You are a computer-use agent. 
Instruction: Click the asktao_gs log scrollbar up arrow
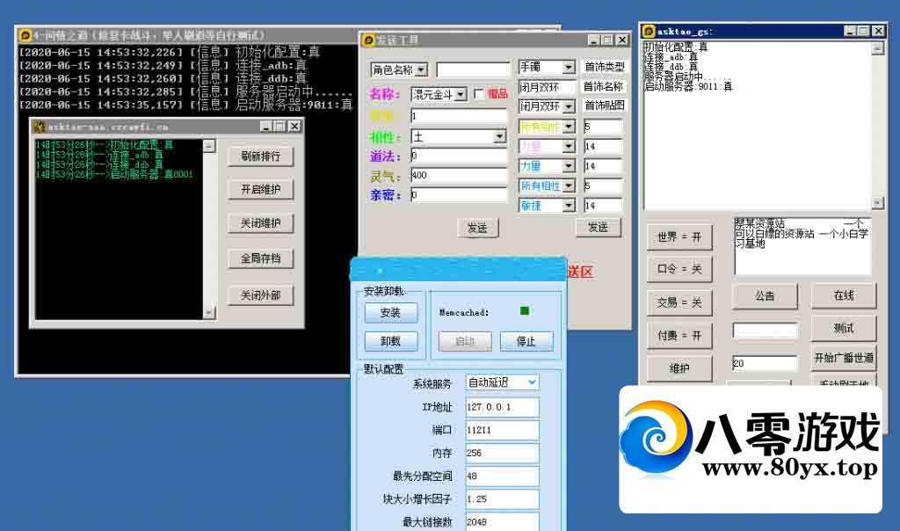[x=877, y=49]
